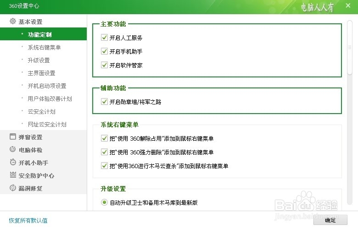Toggle 开启手机助手 checkbox
Screen dimensions: 358x229
104,51
